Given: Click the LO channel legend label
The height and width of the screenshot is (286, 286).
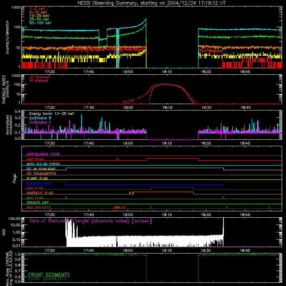Looking at the screenshot, I should tap(39, 77).
